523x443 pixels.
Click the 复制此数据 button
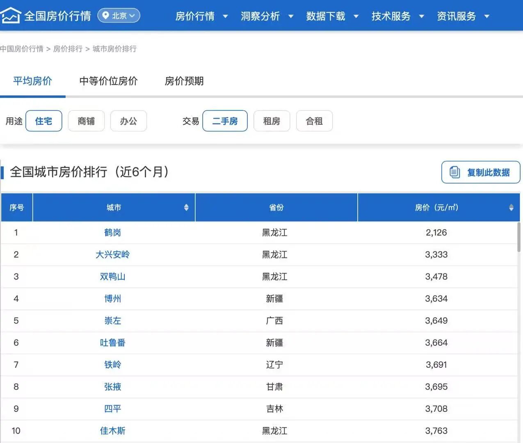click(x=481, y=172)
